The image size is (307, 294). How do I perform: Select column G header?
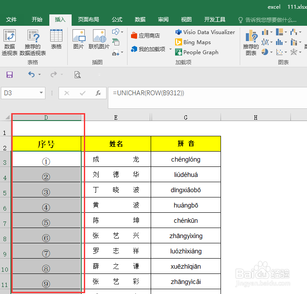186,118
